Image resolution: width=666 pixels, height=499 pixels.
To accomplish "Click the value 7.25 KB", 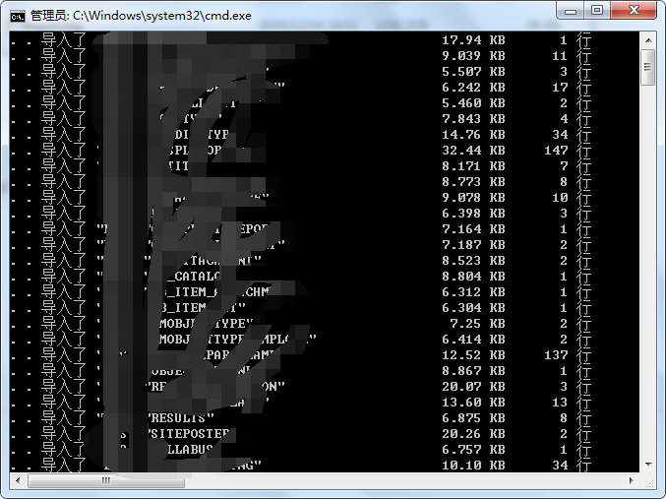I will [x=477, y=324].
